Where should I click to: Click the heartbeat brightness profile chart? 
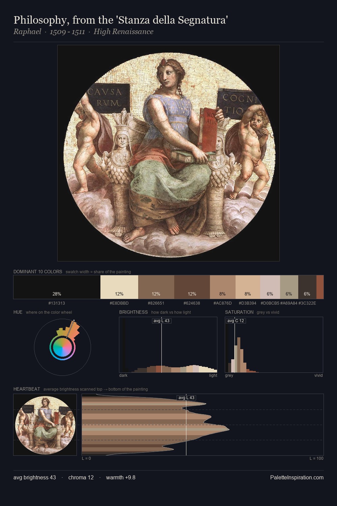pyautogui.click(x=203, y=425)
